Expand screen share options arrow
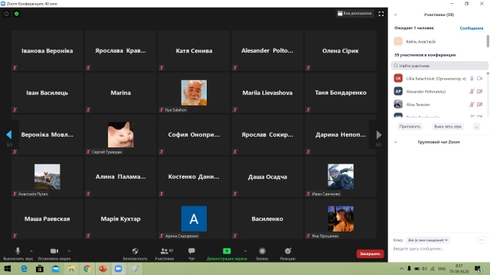The image size is (490, 275). pos(245,251)
